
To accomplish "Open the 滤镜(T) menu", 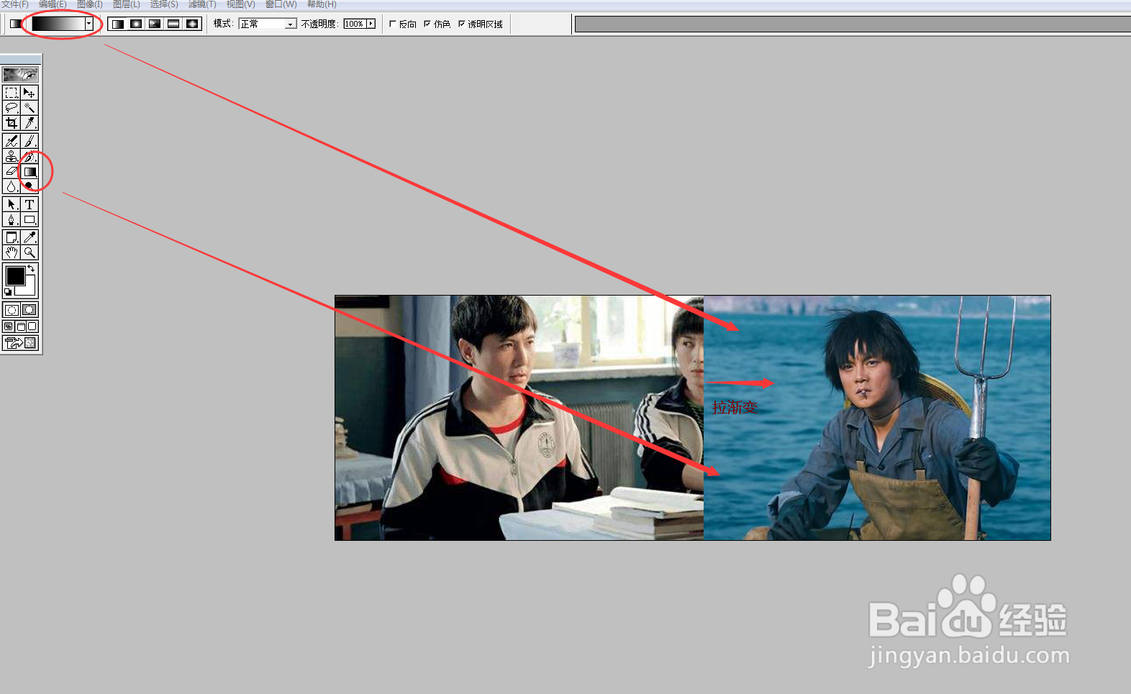I will tap(202, 4).
